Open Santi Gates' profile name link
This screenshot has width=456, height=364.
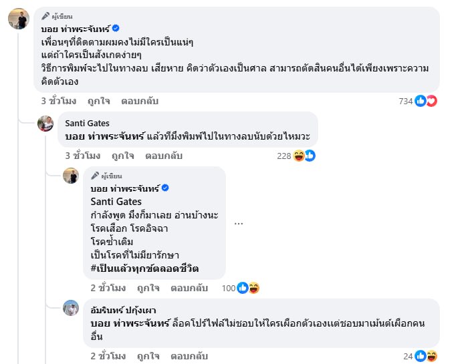tap(87, 123)
